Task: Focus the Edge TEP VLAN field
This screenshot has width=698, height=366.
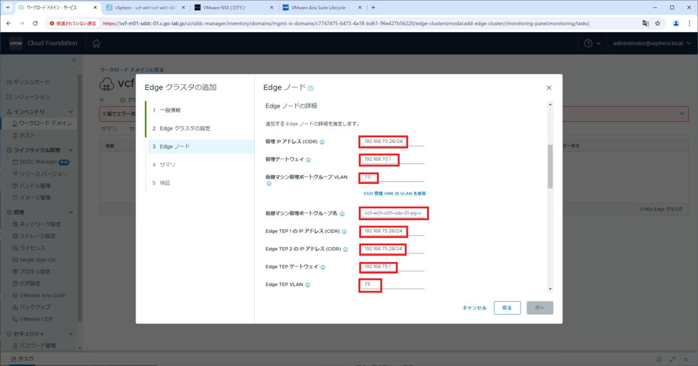Action: pos(392,285)
